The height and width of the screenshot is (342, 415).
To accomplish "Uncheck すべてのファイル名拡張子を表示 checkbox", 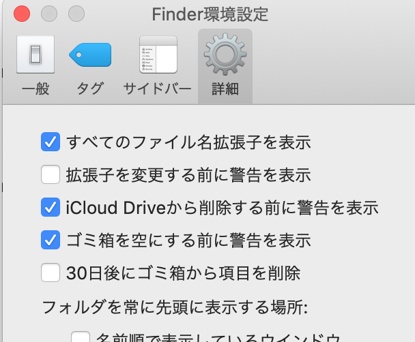I will [x=51, y=142].
